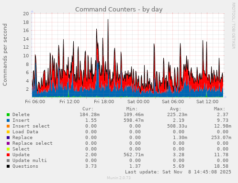Screen dimensions: 238x183
Task: Click the 'Last update' timestamp line
Action: coord(178,172)
